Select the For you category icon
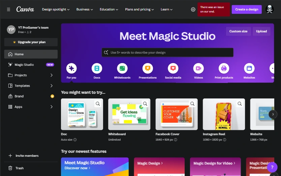 click(x=71, y=68)
